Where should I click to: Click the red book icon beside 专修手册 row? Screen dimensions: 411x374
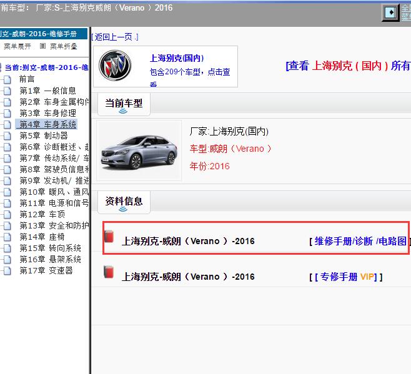[109, 272]
